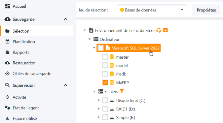Screen dimensions: 223x123
Task: Collapse the Environnement de cet ordinateur node
Action: coord(85,30)
